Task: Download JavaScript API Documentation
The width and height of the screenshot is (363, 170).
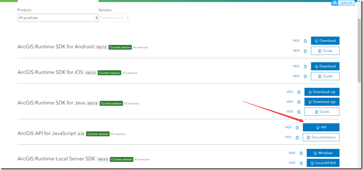Action: tap(321, 137)
